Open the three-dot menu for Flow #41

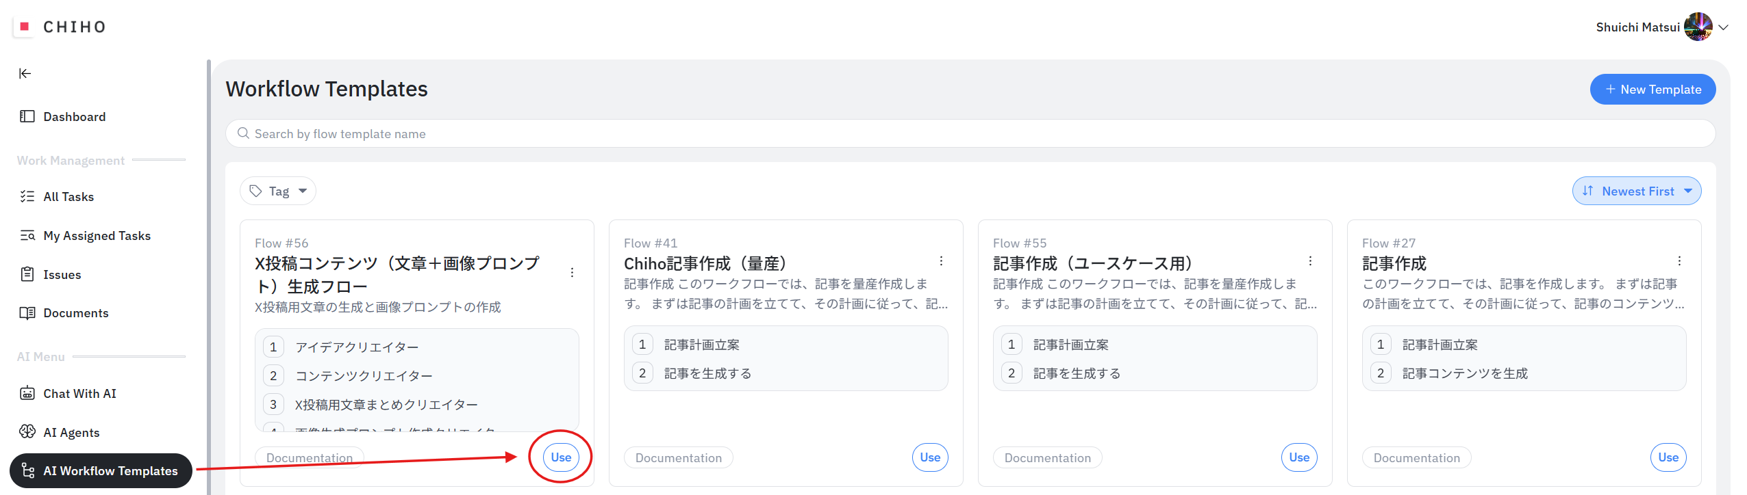tap(941, 261)
